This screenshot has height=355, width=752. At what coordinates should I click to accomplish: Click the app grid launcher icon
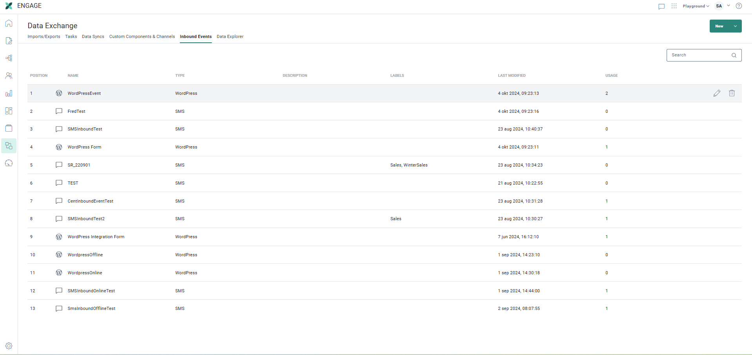[x=674, y=6]
